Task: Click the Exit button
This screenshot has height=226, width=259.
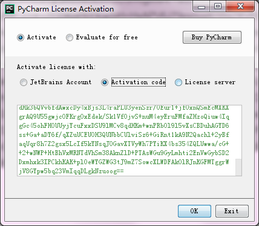Action: pos(232,211)
